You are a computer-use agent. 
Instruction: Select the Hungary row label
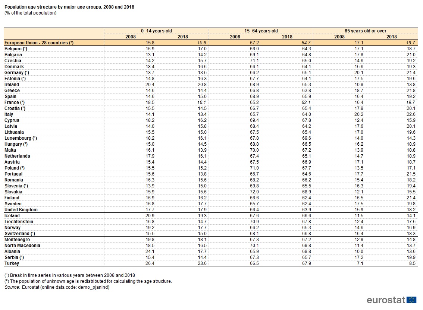coord(16,144)
